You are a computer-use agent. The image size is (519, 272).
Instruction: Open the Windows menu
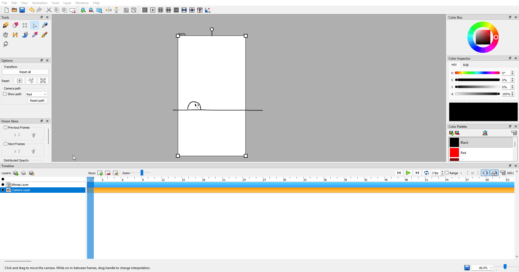coord(82,3)
